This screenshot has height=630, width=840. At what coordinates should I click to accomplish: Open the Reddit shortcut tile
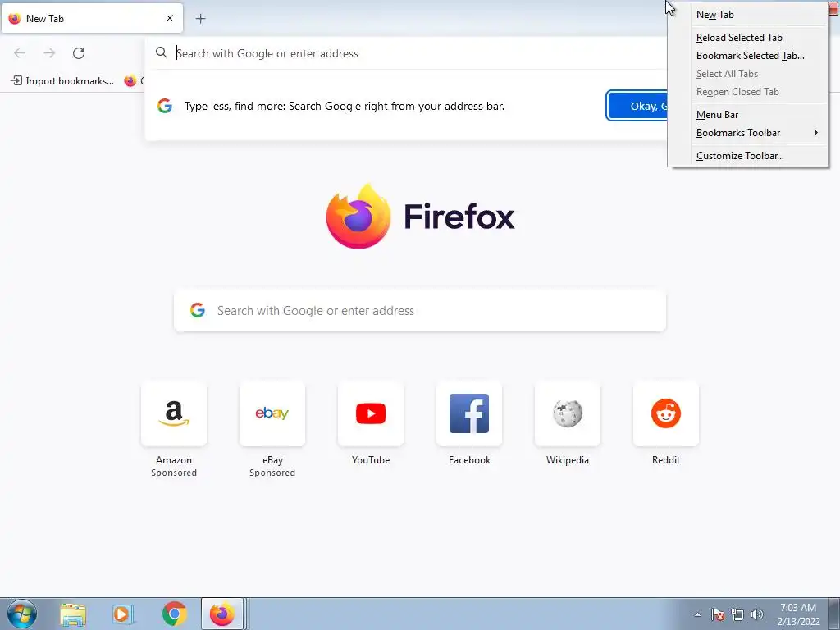coord(666,413)
